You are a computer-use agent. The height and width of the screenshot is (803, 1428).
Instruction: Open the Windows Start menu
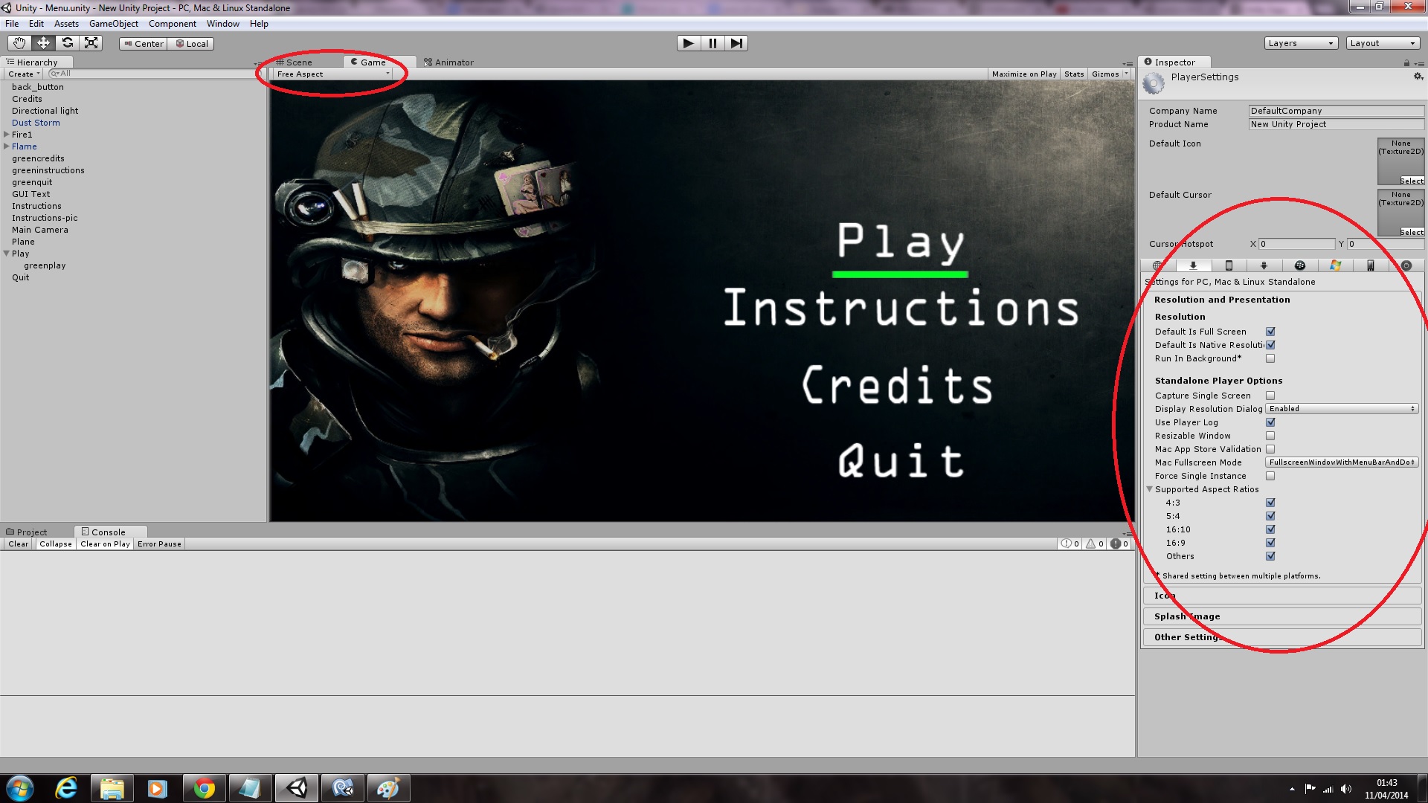click(x=19, y=788)
